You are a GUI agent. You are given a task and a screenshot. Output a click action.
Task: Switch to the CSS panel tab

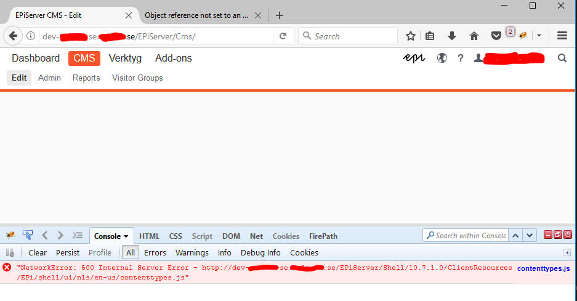pos(176,236)
